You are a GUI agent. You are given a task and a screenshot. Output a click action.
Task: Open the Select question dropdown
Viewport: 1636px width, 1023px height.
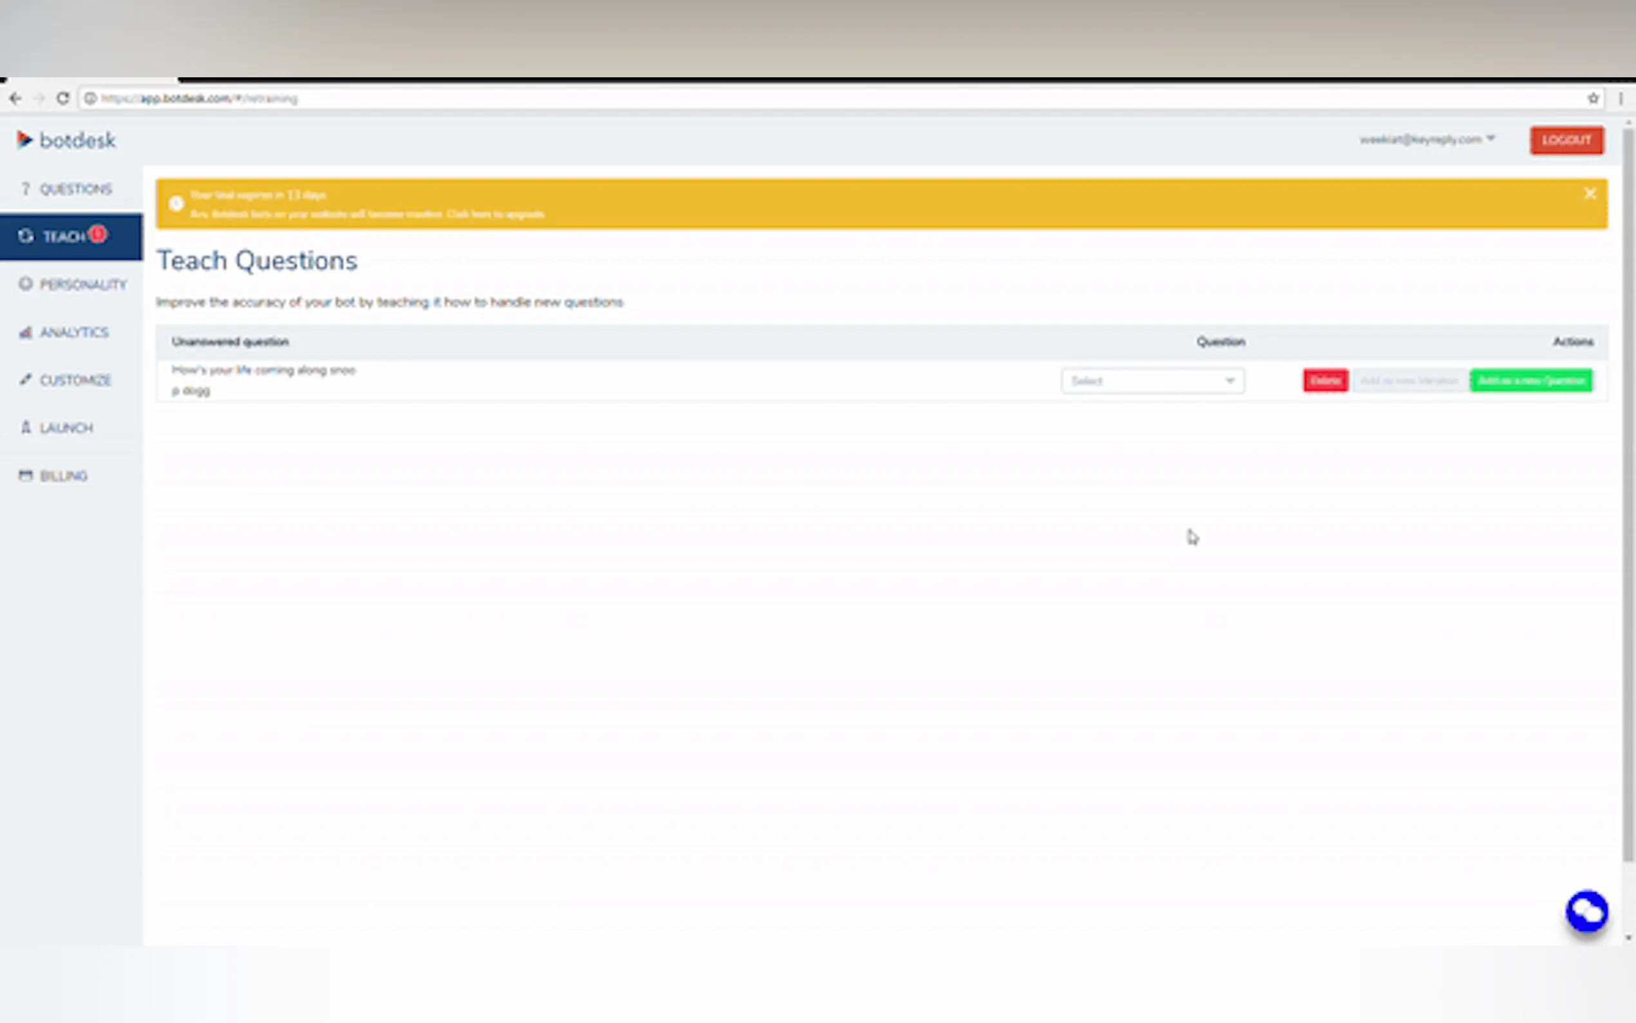1152,381
